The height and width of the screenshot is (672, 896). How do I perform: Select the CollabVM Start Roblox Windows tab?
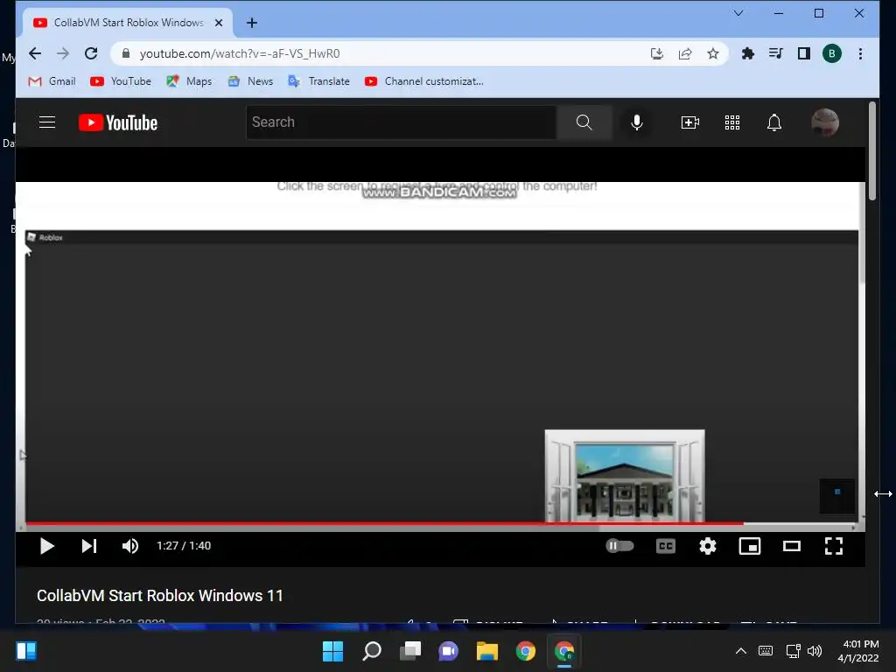(128, 23)
